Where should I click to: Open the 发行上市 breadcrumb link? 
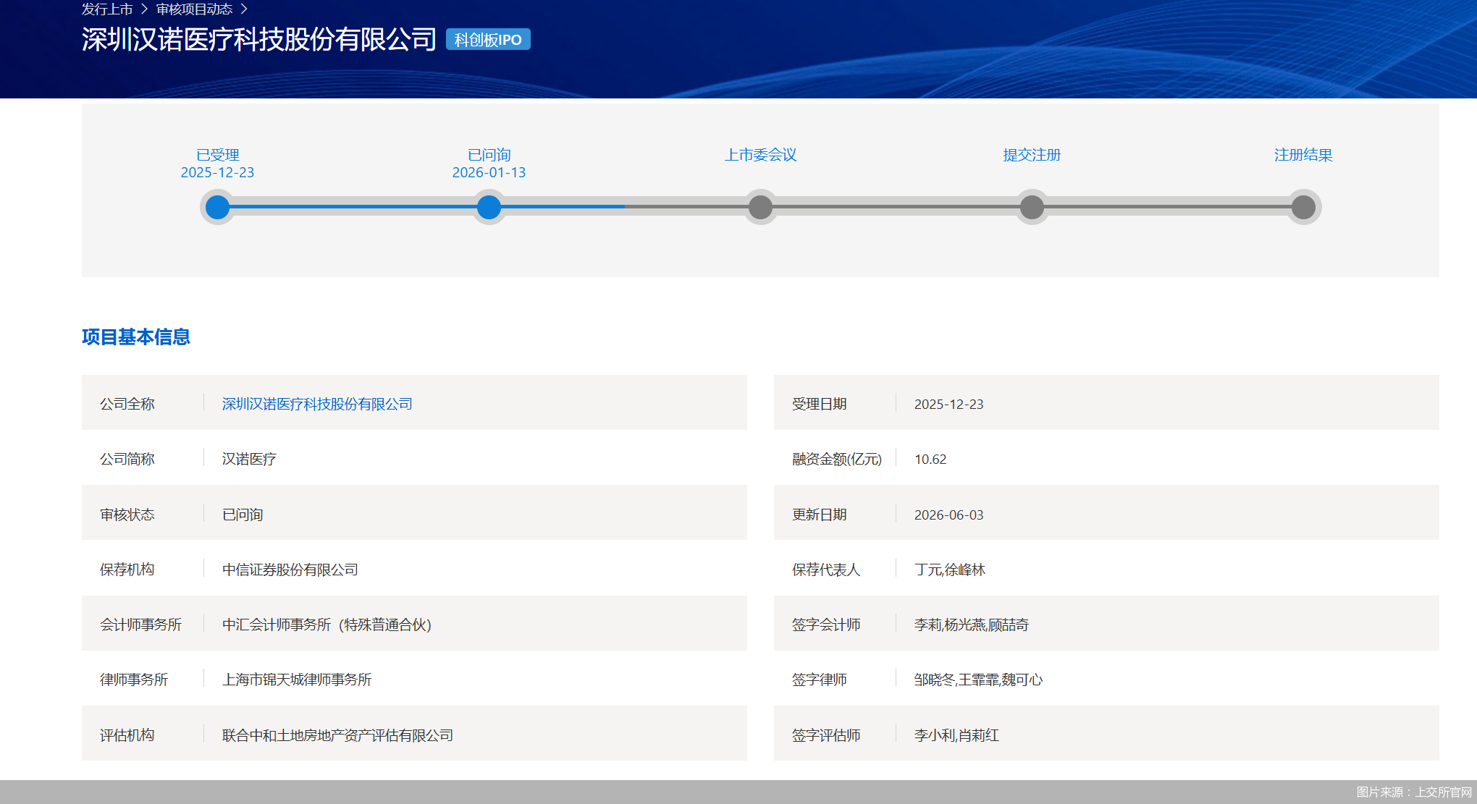pos(107,9)
